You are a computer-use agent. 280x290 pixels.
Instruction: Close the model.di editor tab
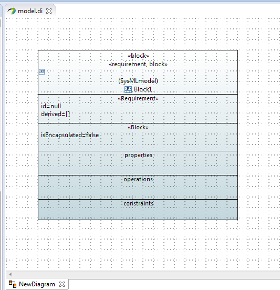[49, 11]
